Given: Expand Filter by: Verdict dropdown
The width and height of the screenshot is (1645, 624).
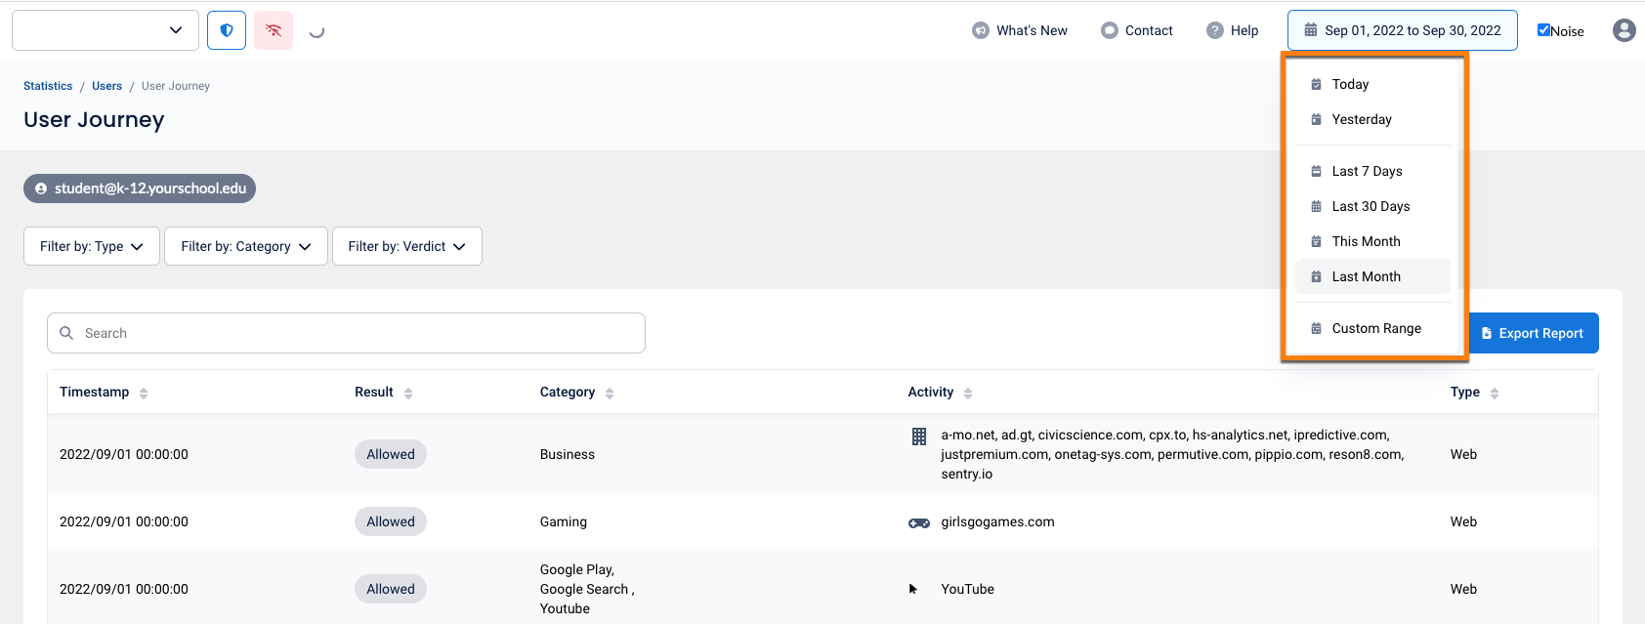Looking at the screenshot, I should pos(407,246).
